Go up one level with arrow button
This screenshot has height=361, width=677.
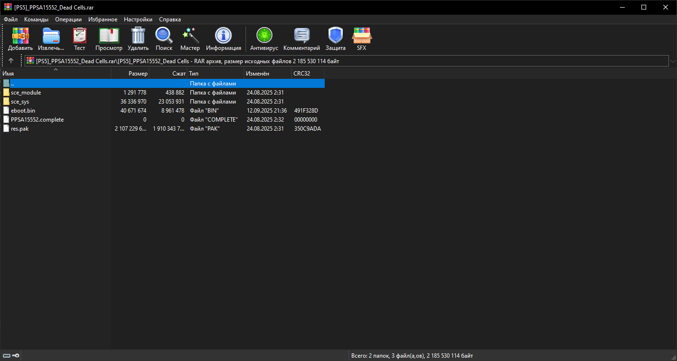pyautogui.click(x=11, y=61)
